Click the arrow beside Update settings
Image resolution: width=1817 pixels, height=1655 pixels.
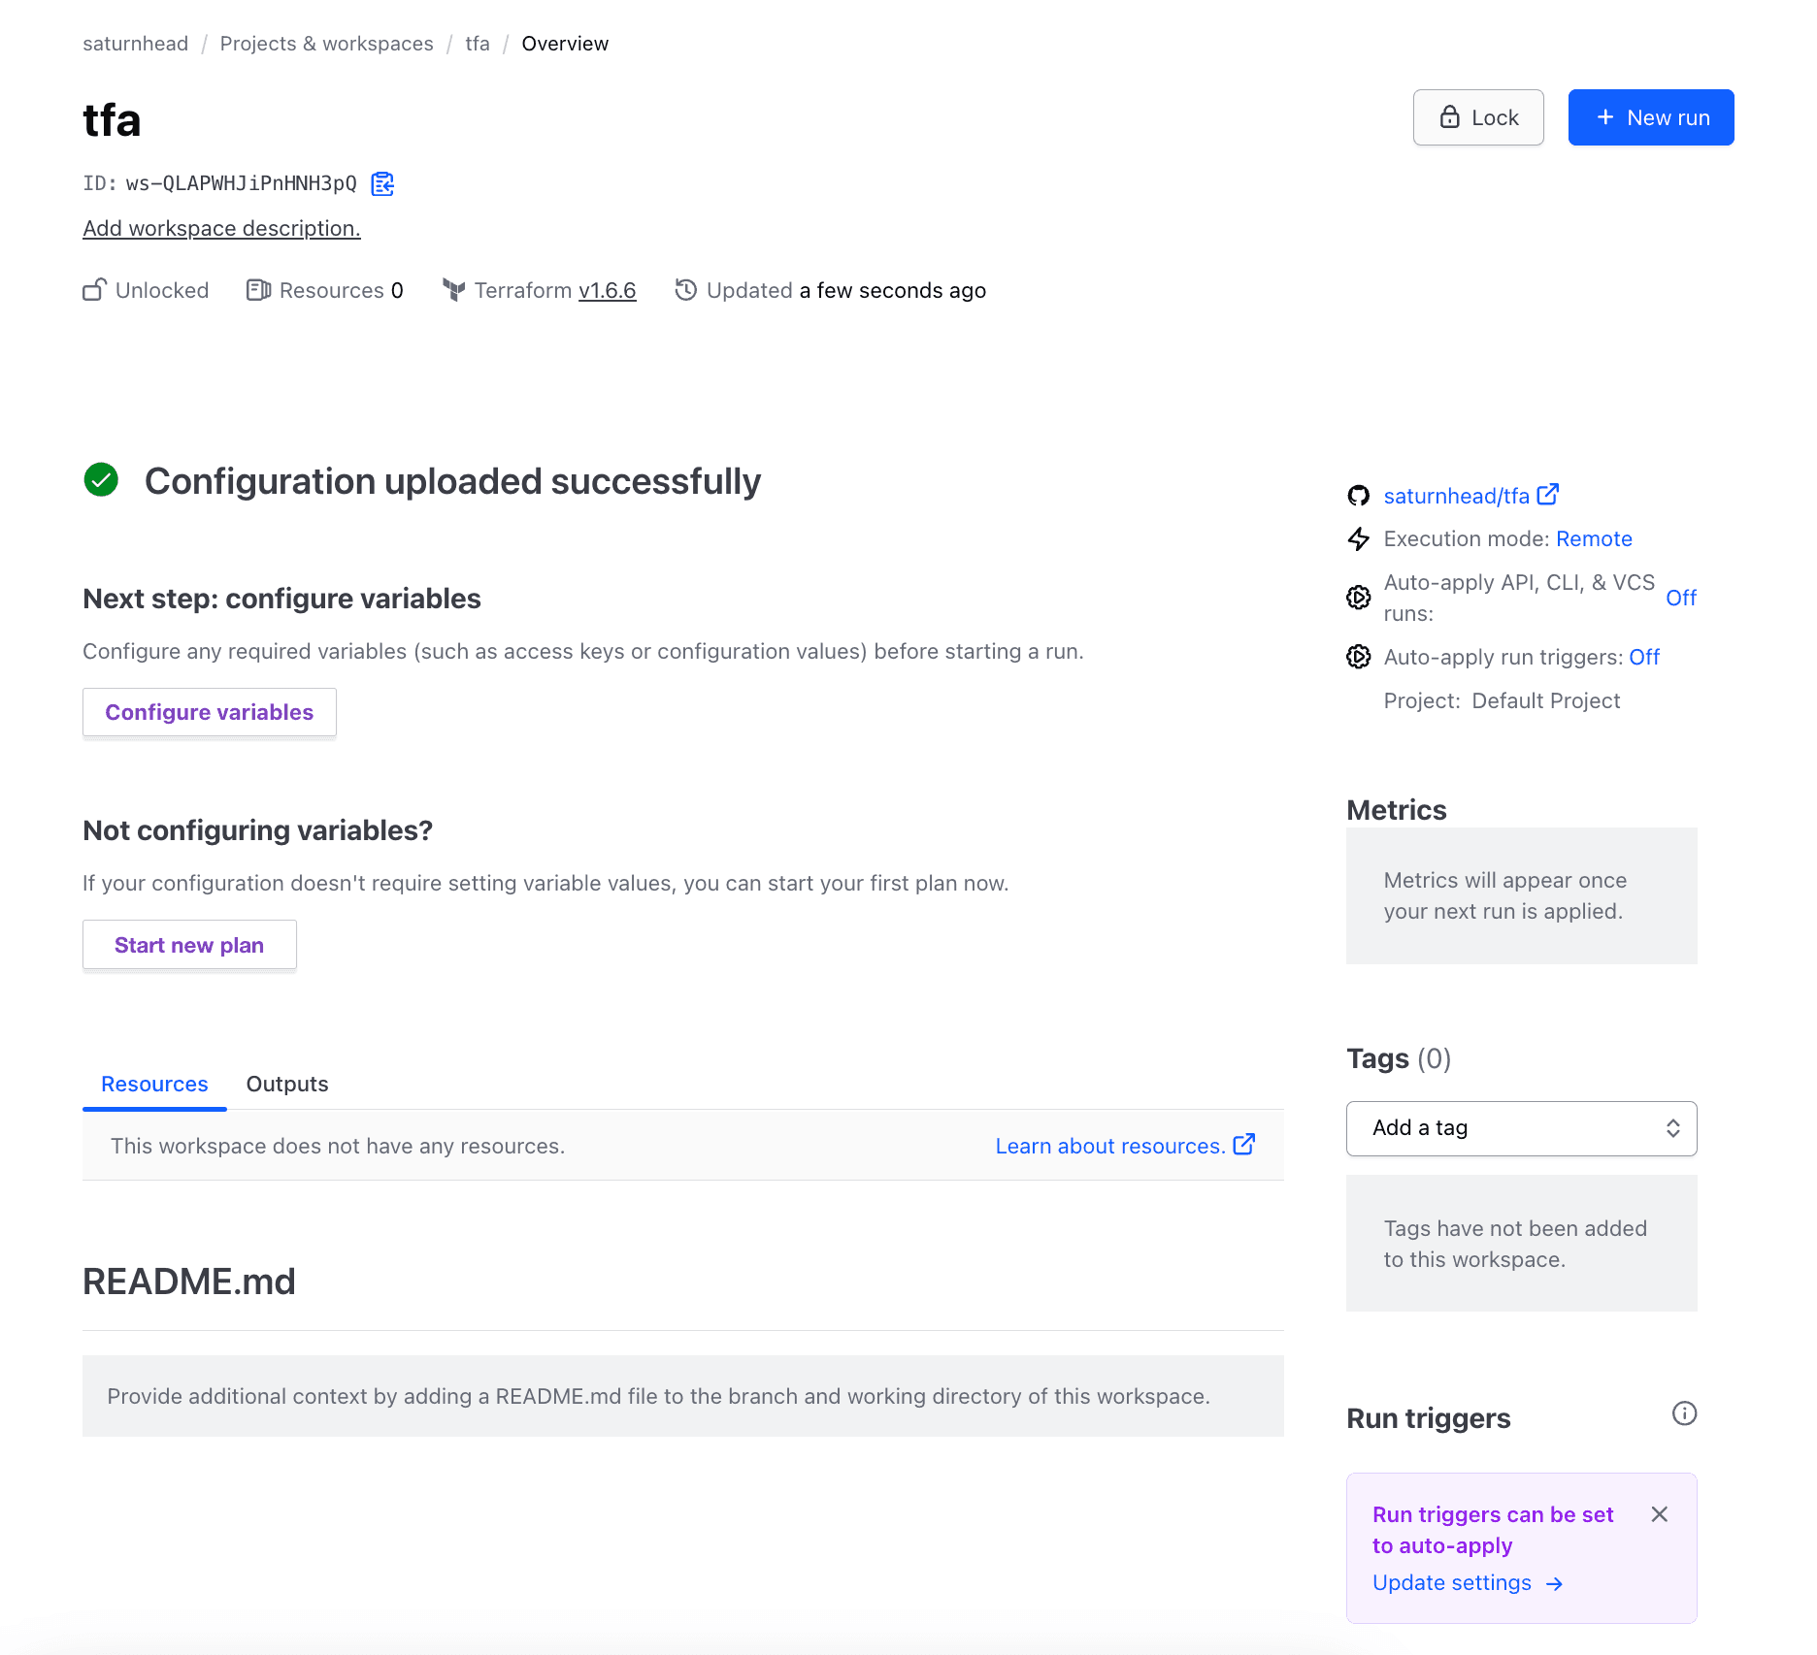[1554, 1583]
